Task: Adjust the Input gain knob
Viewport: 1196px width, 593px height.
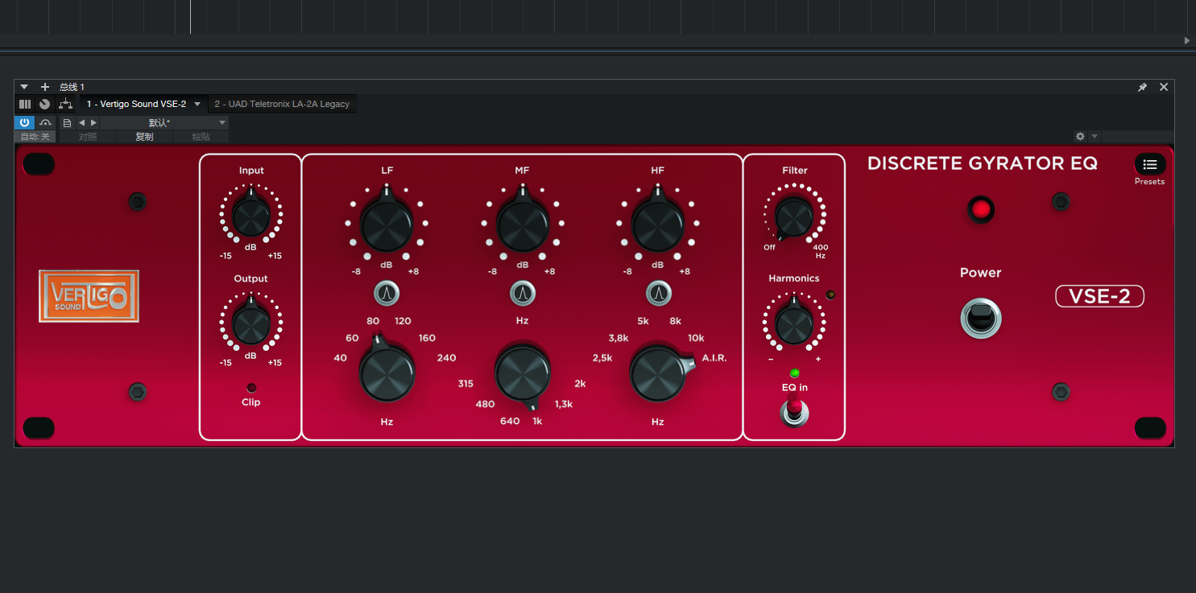Action: coord(250,216)
